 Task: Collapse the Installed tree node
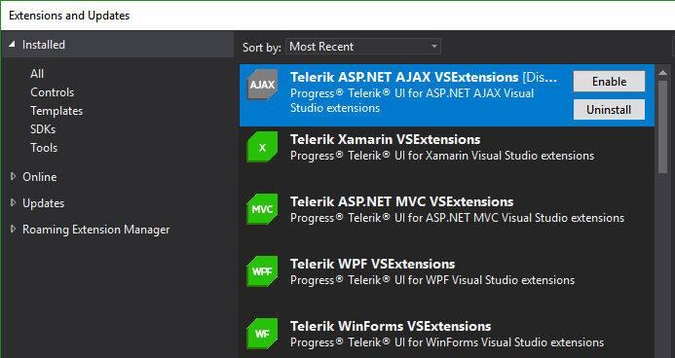coord(13,45)
